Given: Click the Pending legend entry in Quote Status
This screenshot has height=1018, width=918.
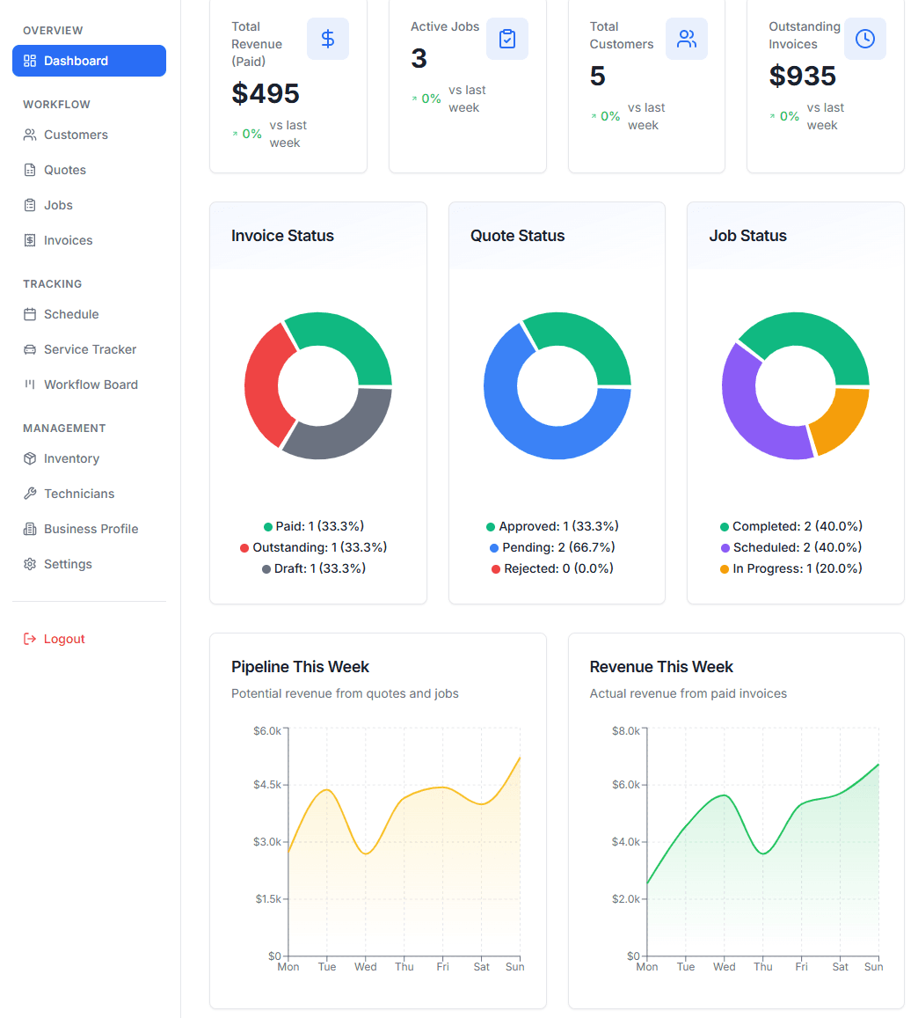Looking at the screenshot, I should click(x=547, y=546).
